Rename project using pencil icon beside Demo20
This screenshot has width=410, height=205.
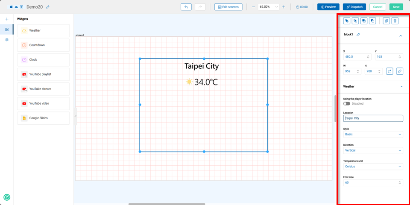click(48, 7)
